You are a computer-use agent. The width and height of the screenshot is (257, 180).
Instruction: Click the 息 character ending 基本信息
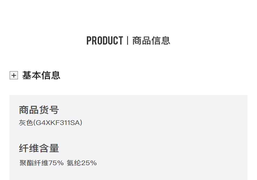(x=56, y=75)
